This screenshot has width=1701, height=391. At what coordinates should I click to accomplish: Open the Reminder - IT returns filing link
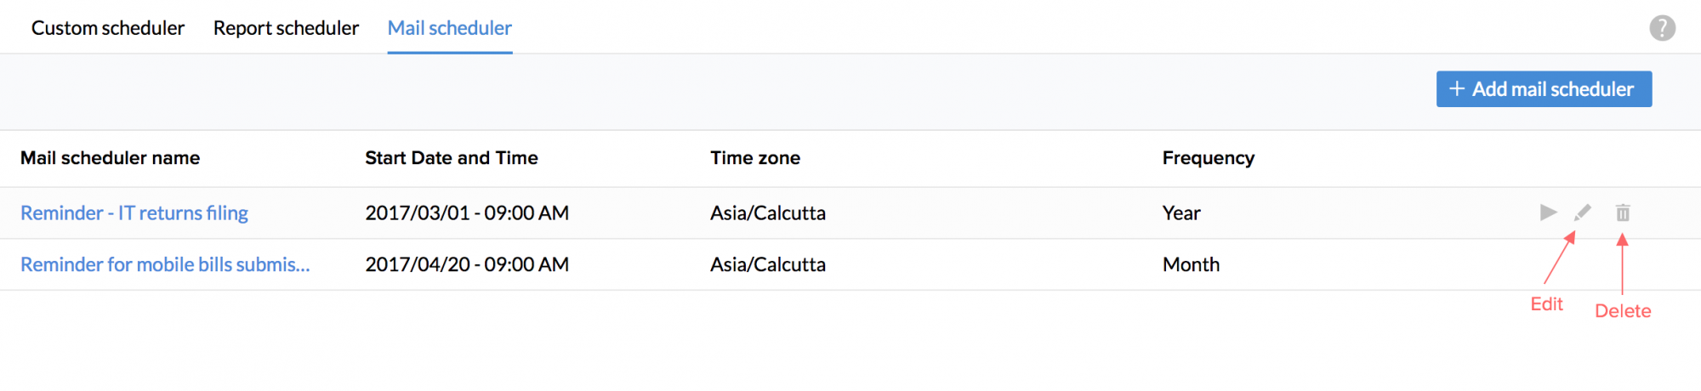(134, 212)
